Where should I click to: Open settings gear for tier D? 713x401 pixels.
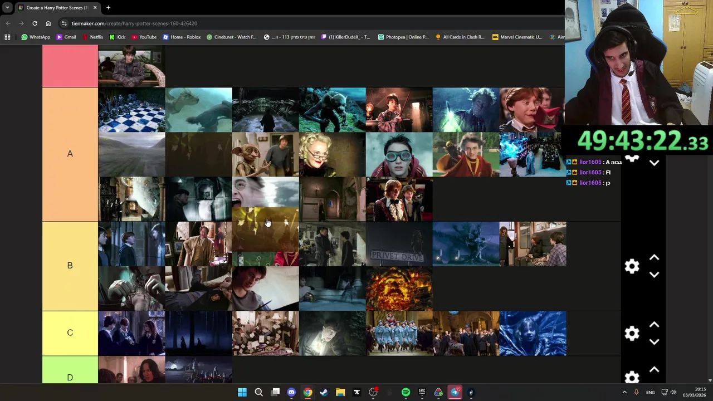click(632, 378)
